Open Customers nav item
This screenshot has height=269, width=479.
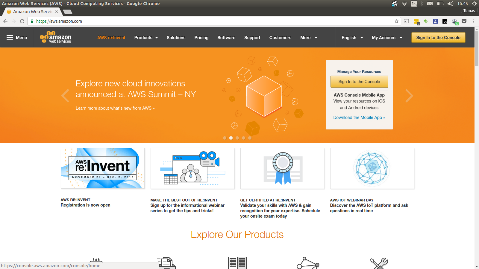coord(280,38)
